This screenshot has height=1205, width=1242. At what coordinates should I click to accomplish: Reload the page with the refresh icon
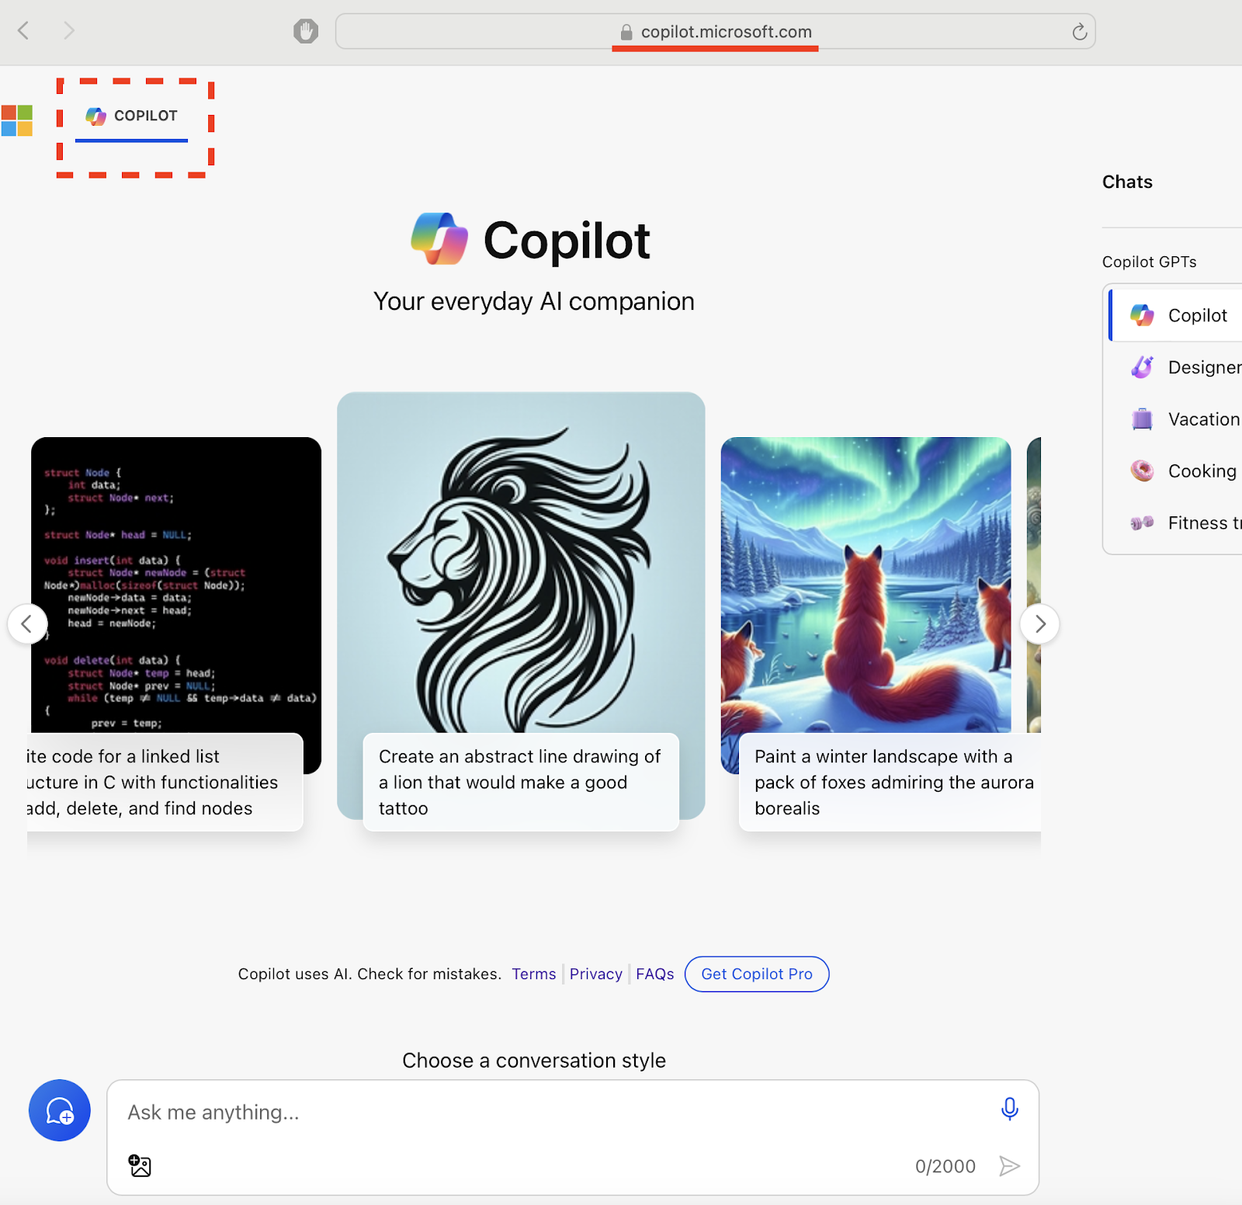pos(1079,32)
